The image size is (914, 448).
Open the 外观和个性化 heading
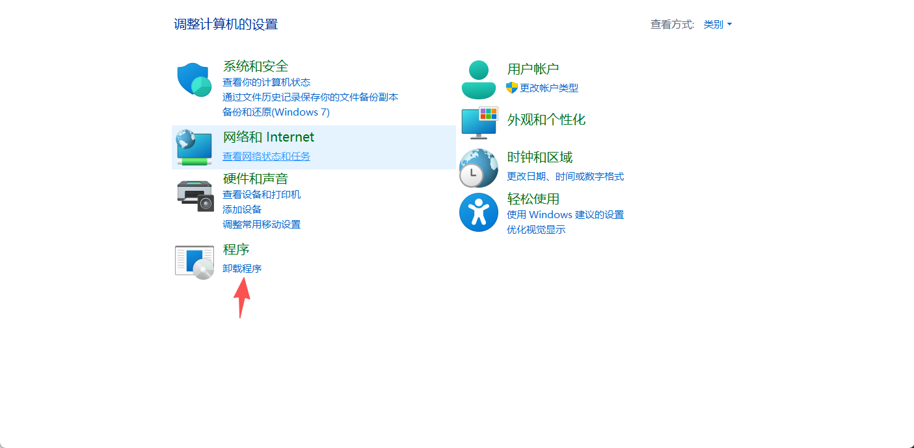click(546, 119)
